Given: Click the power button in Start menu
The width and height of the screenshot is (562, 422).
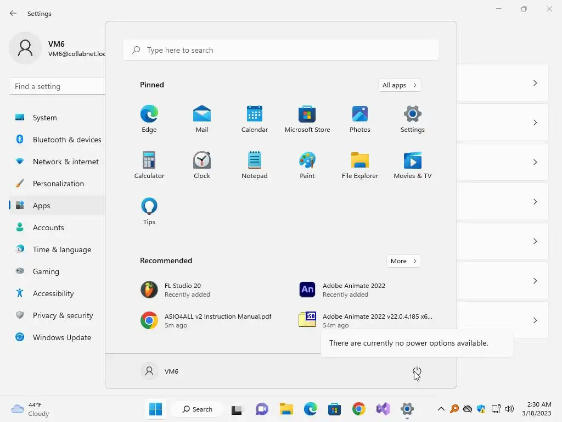Looking at the screenshot, I should pos(417,371).
